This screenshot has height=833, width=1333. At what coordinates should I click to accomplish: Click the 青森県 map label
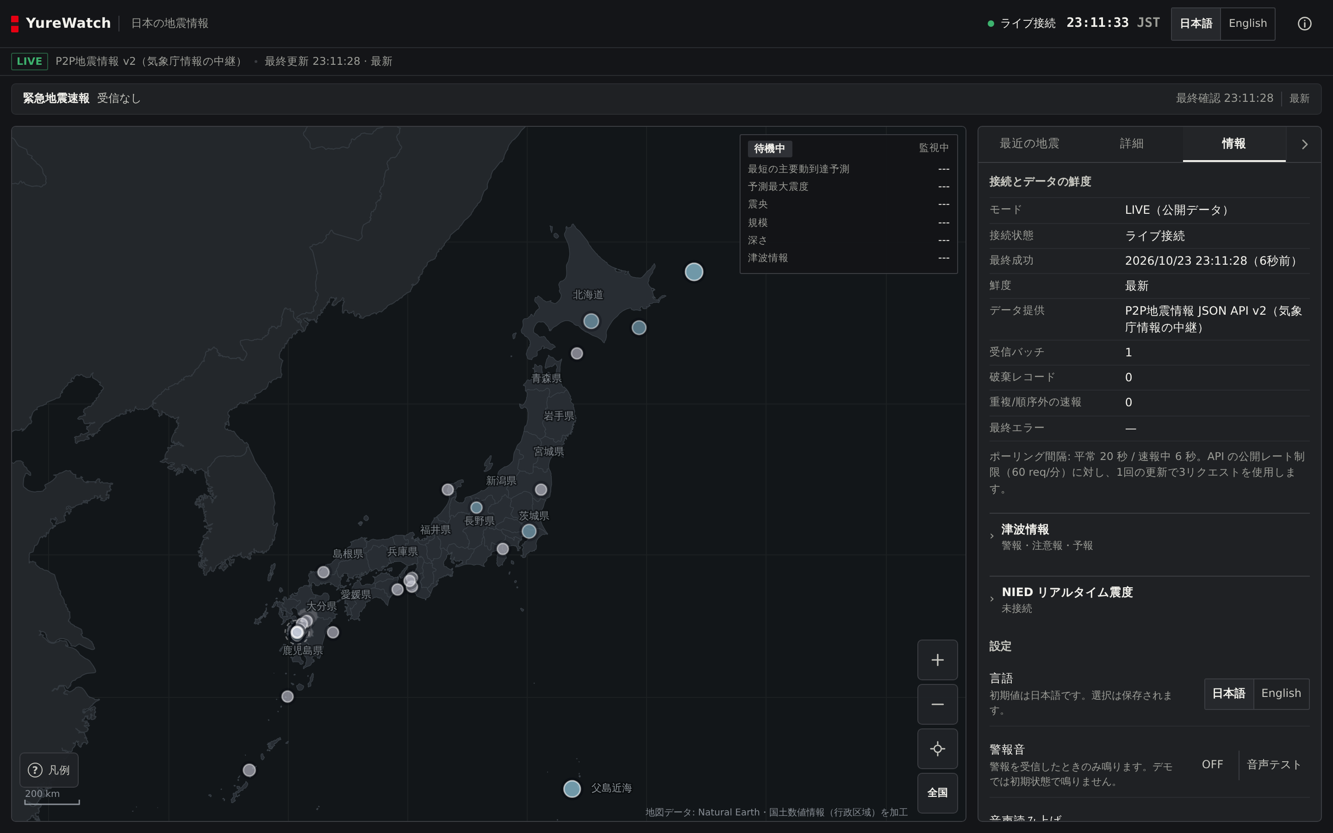pos(547,379)
